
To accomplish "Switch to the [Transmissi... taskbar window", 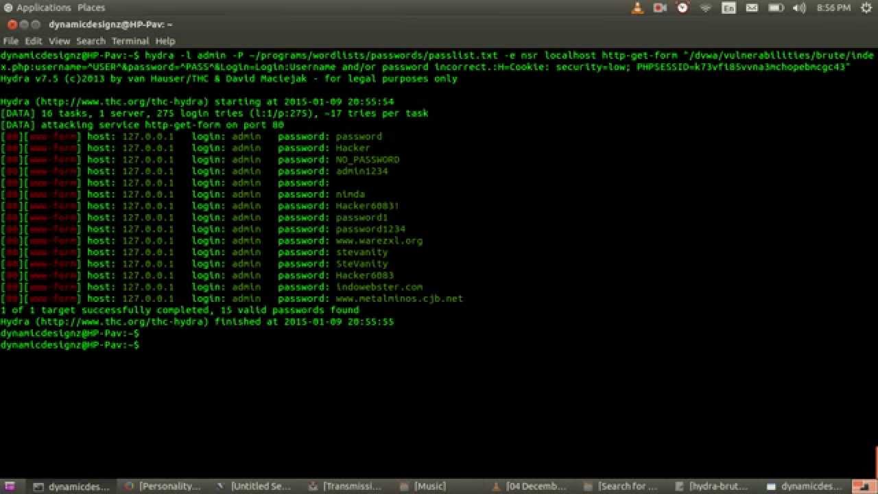I will 347,486.
